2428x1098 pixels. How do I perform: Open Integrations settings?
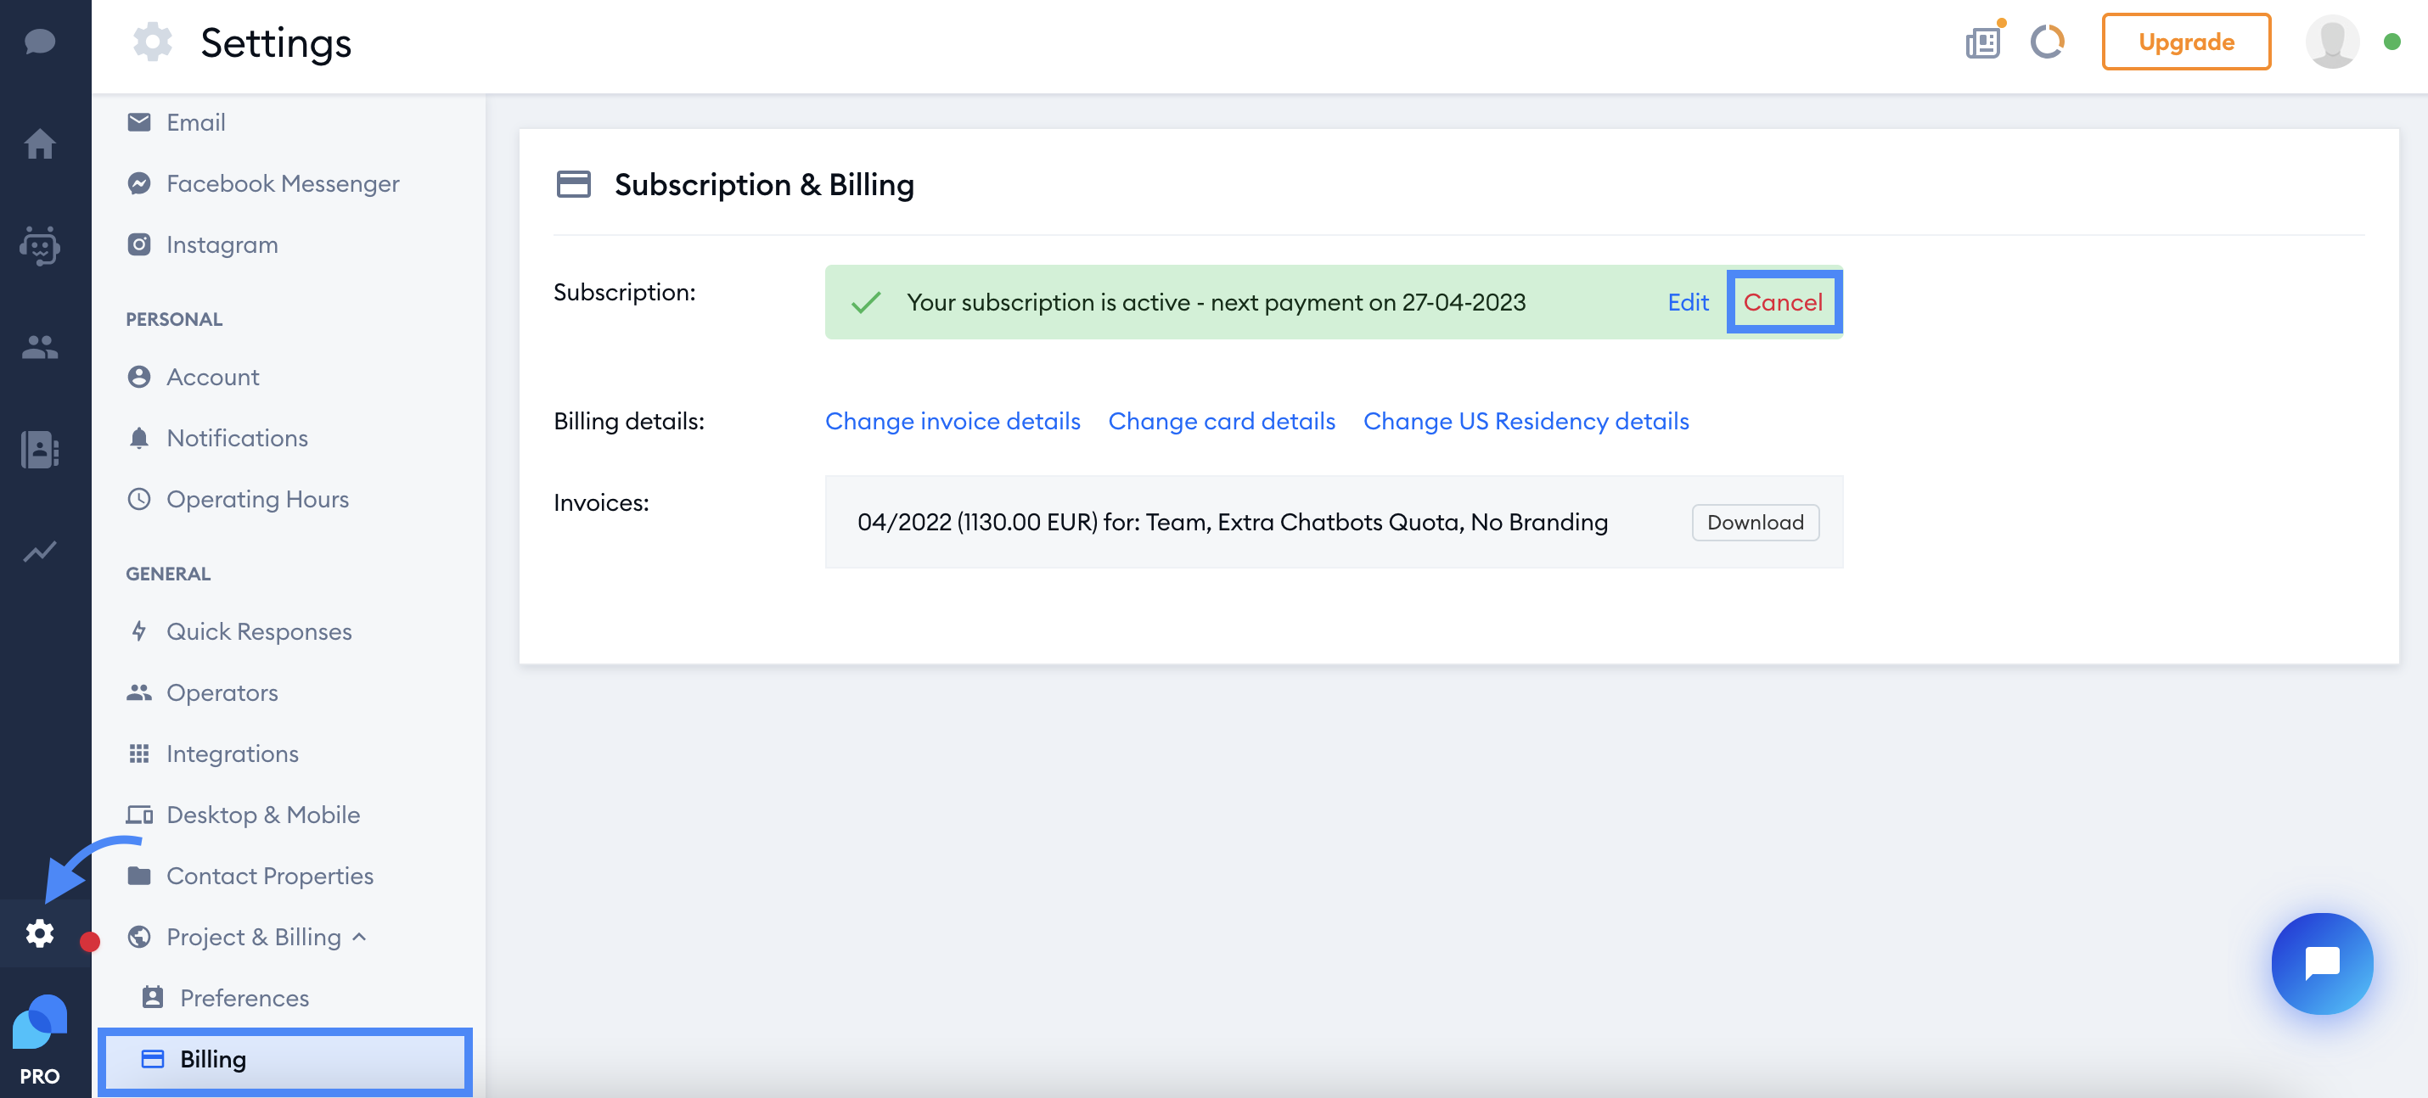click(x=214, y=753)
